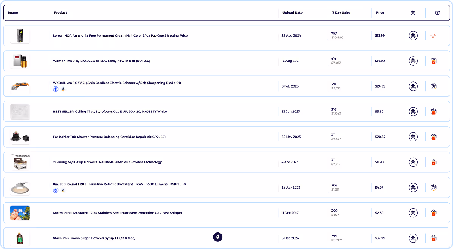
Task: Click the blue badge icon under WORX ZipSnip title
Action: click(x=56, y=89)
